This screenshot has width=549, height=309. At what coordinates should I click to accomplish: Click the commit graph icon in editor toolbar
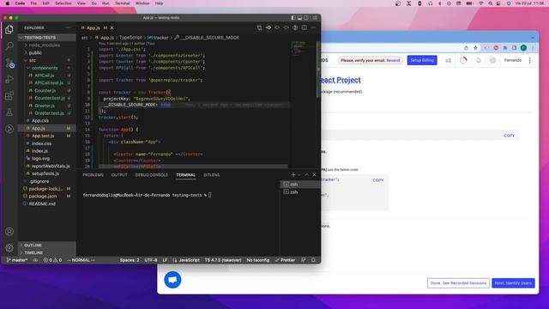[x=268, y=27]
